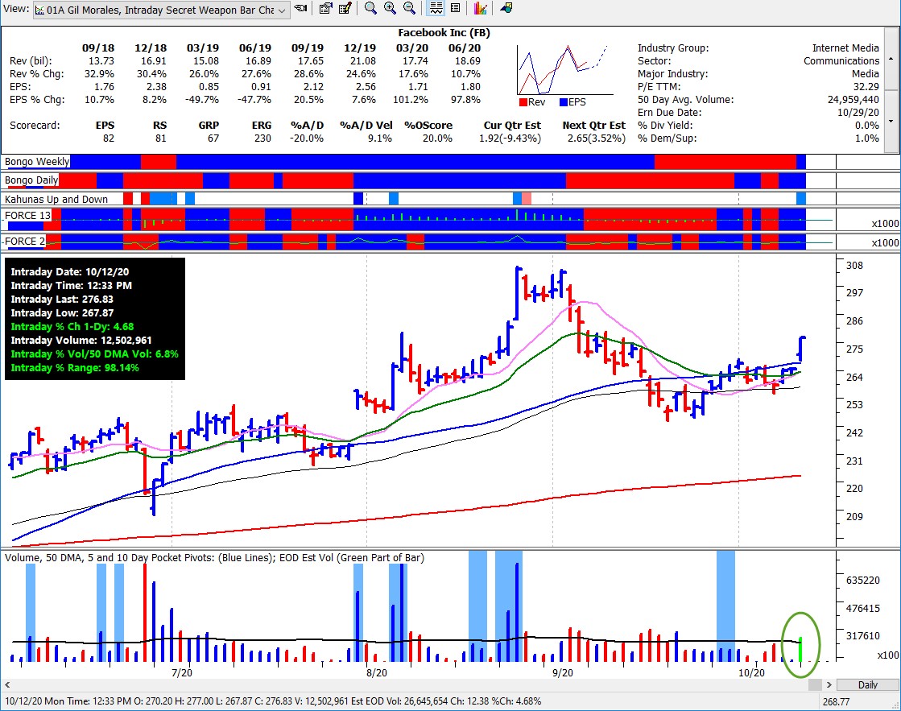Viewport: 901px width, 711px height.
Task: Click the Intraday Last: 276.83 line
Action: (62, 299)
